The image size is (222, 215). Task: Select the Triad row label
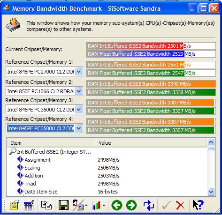[x=30, y=184]
